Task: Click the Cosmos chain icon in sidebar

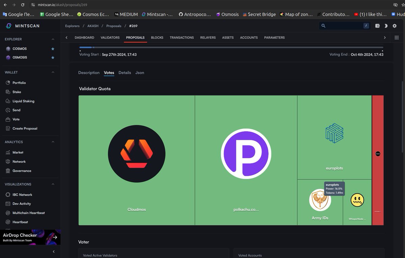Action: click(8, 49)
